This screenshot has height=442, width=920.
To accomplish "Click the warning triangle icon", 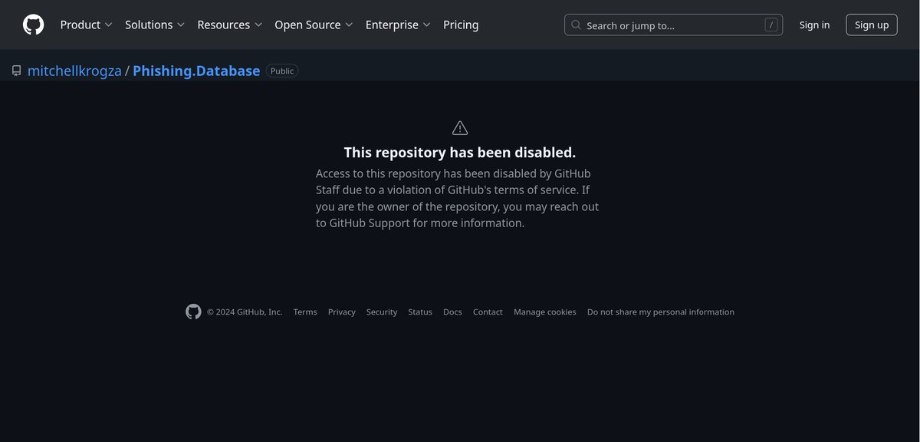I will point(460,127).
